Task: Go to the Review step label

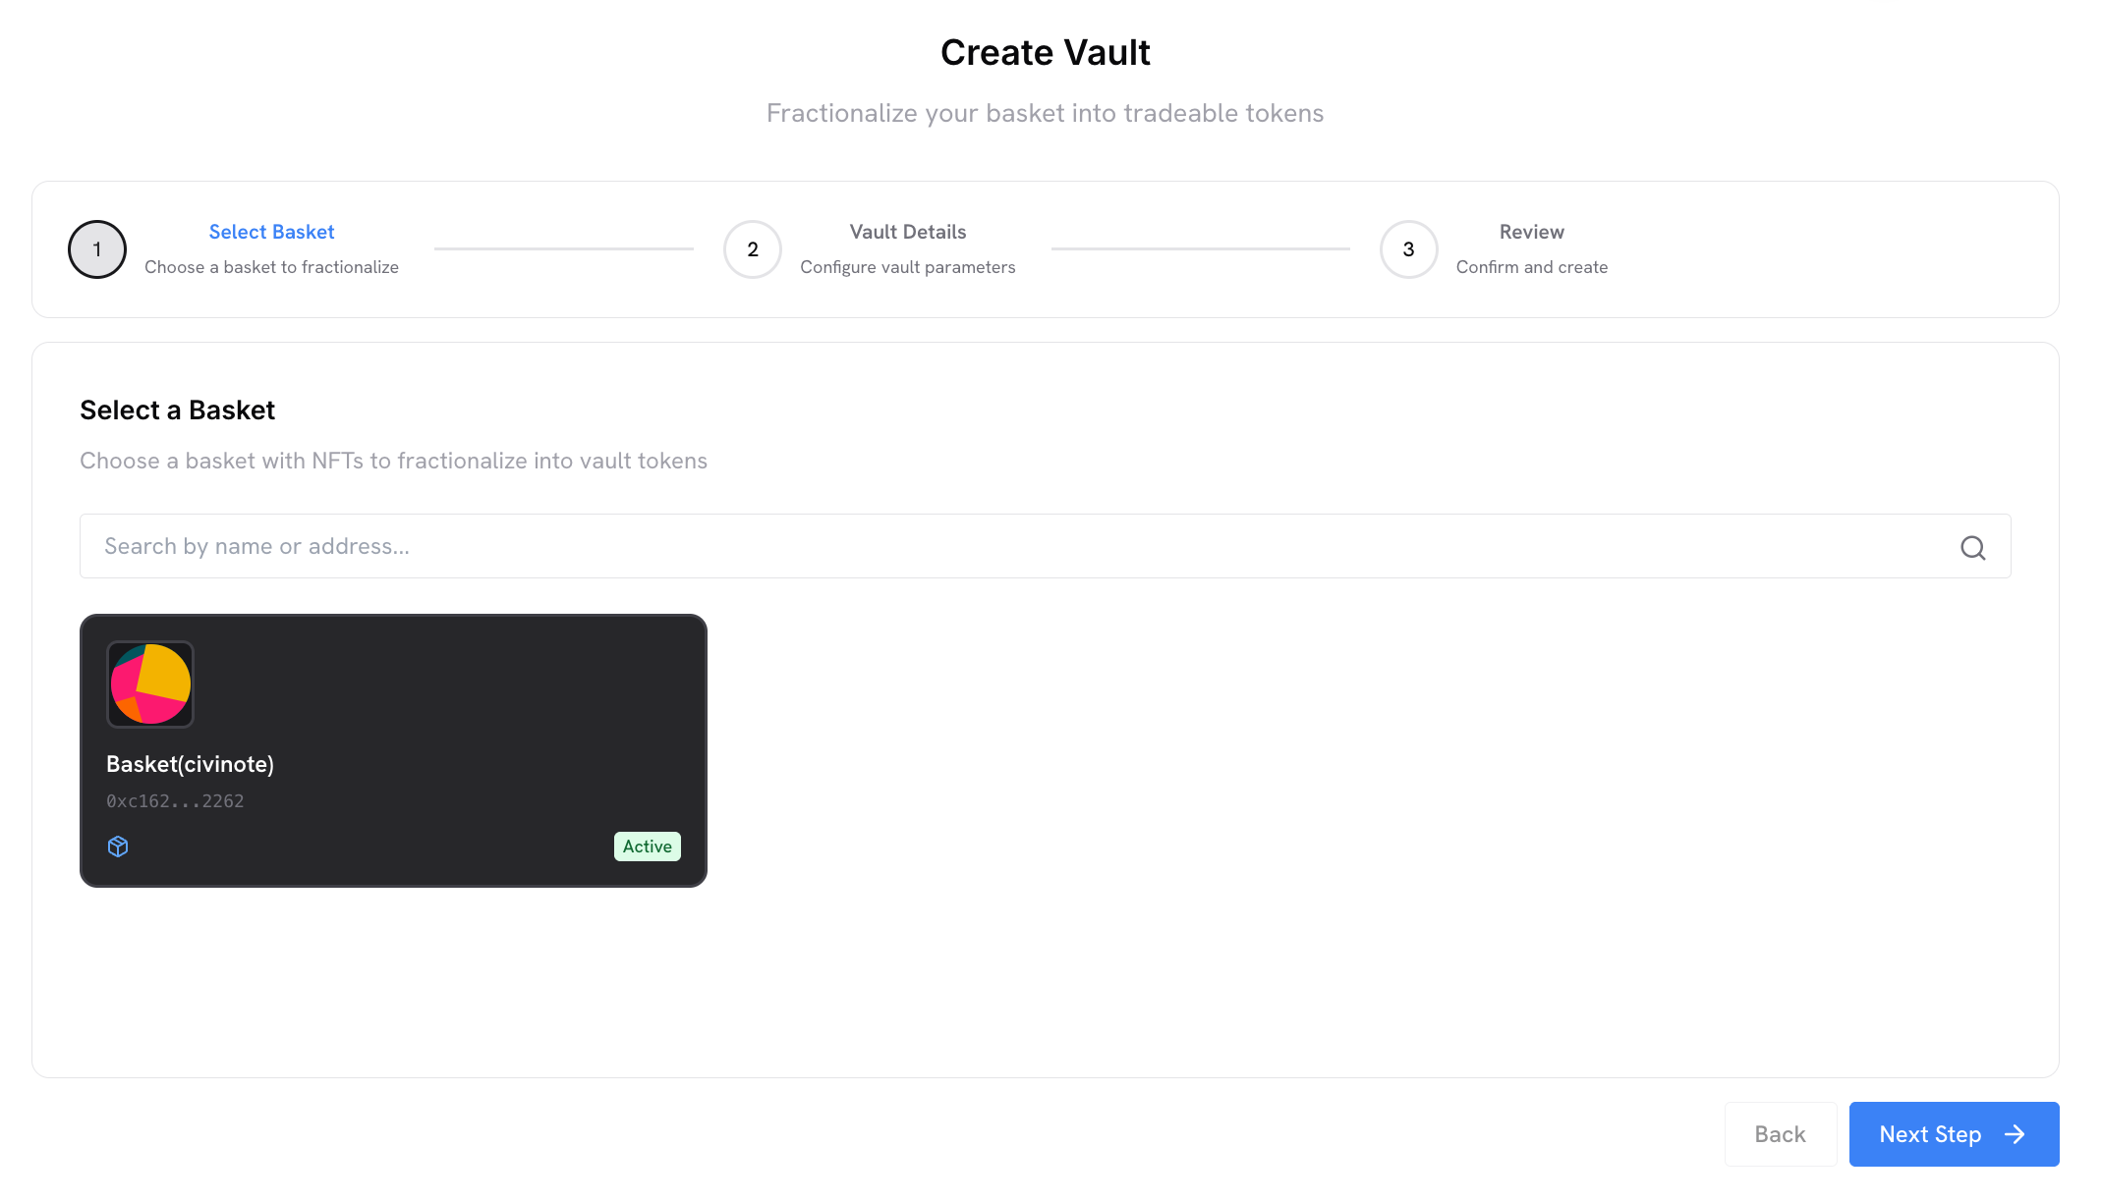Action: (1531, 232)
